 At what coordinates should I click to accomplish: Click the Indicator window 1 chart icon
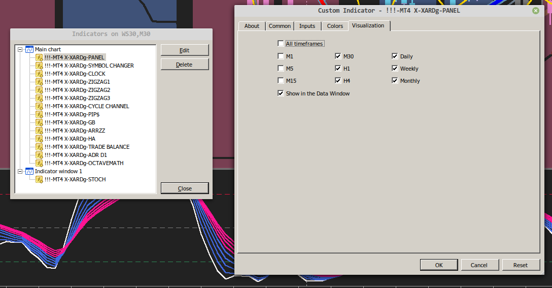coord(29,171)
